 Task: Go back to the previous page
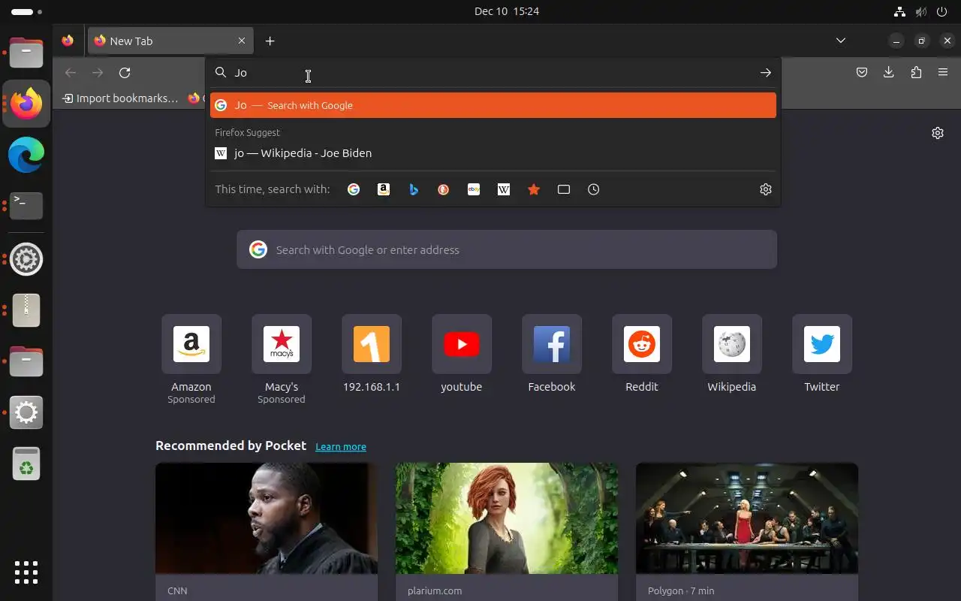coord(71,73)
